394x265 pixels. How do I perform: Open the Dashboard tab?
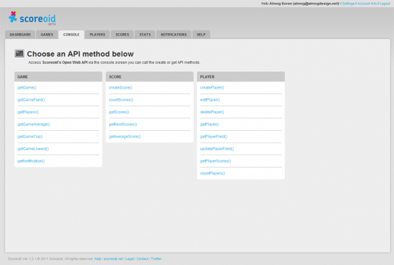click(20, 34)
